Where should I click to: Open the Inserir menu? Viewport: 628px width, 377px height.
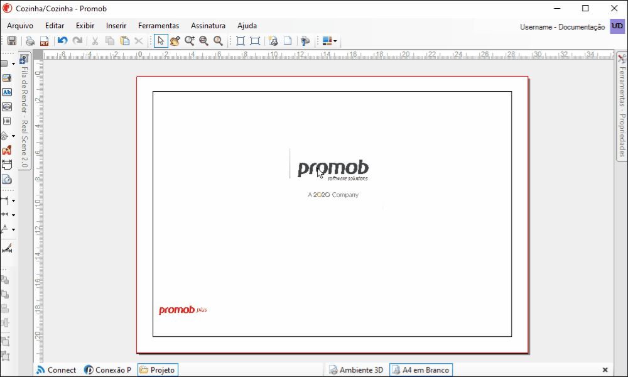[116, 26]
